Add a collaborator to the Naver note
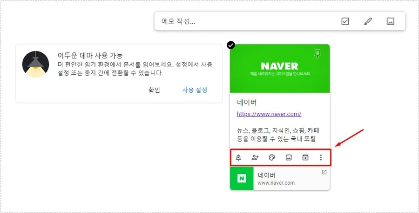The image size is (419, 213). (255, 158)
